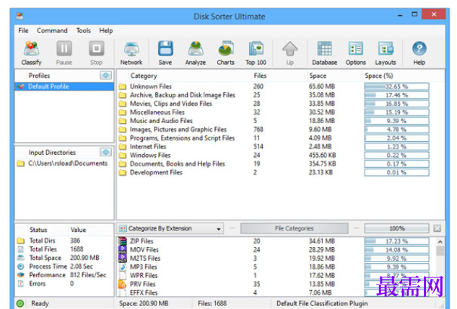The image size is (457, 309).
Task: Select the PRV Files row
Action: coord(274,284)
